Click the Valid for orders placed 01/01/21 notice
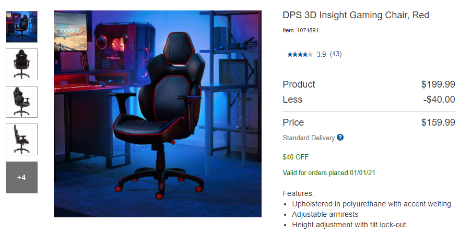Screen dimensions: 472x234 [329, 173]
